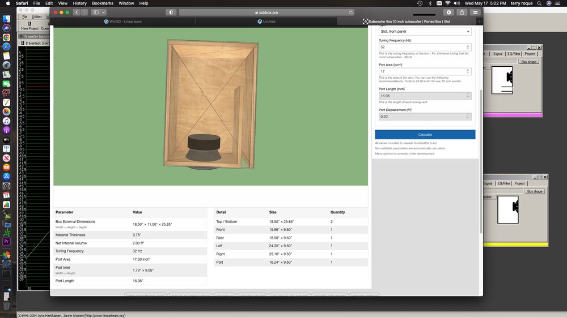Image resolution: width=567 pixels, height=318 pixels.
Task: Select Signal tab in pink-bar WinISD window
Action: 498,54
